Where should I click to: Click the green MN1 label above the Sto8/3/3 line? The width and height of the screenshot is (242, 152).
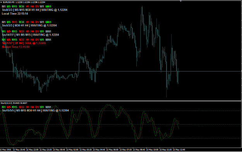(48, 7)
